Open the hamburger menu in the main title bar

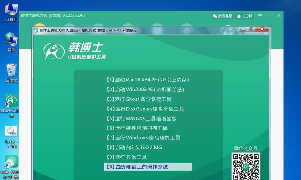click(x=260, y=16)
